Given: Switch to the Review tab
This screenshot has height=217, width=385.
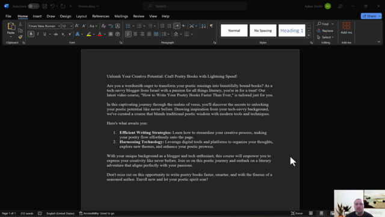Looking at the screenshot, I should (x=139, y=16).
